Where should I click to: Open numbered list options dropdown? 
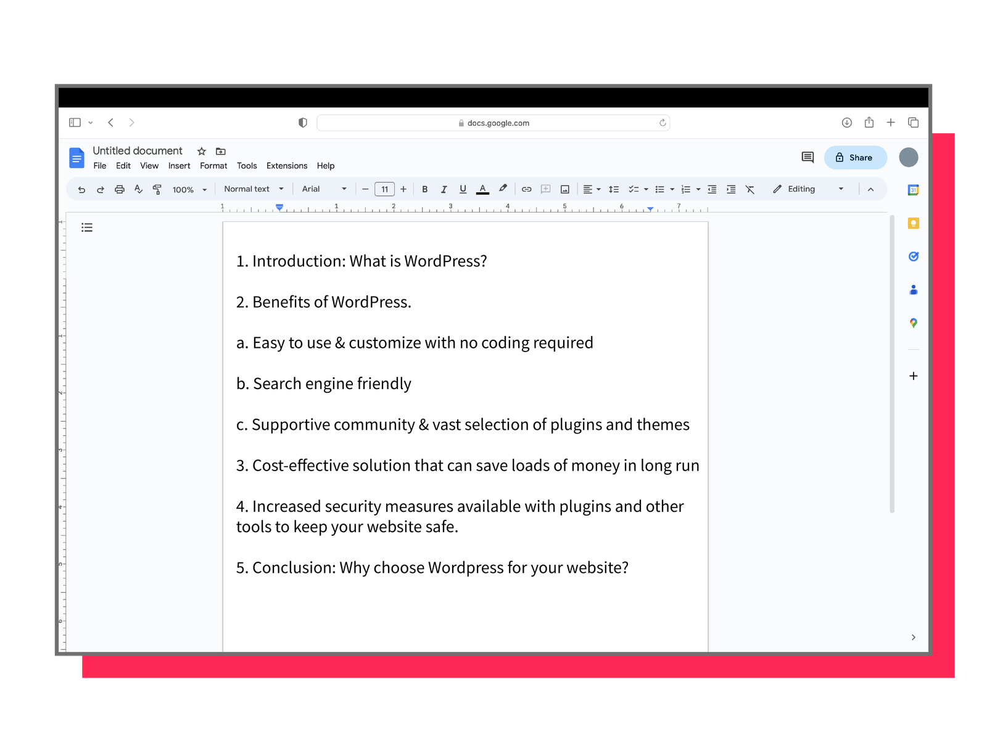click(698, 189)
